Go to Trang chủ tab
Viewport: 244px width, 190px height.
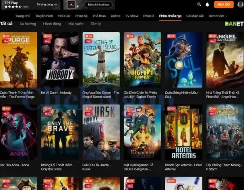(23, 16)
